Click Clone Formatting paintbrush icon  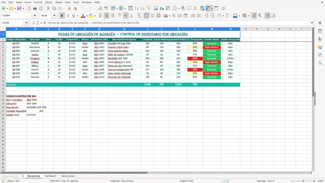(x=70, y=8)
